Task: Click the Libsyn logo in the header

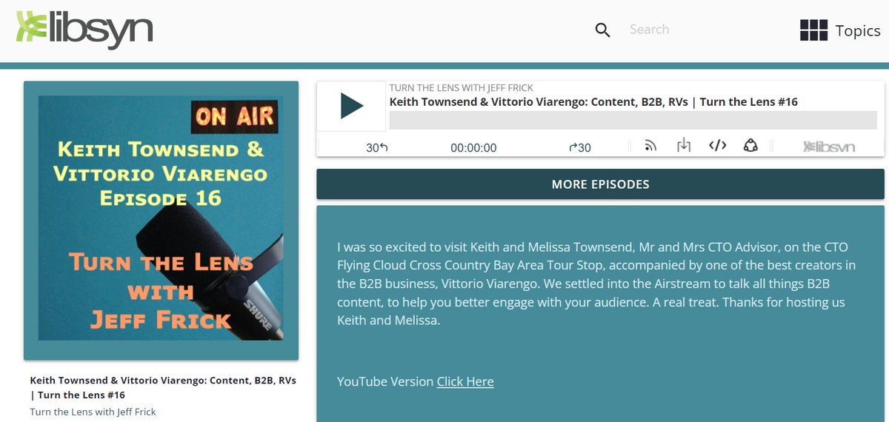Action: (x=84, y=30)
